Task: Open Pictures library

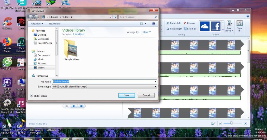Action: click(40, 63)
